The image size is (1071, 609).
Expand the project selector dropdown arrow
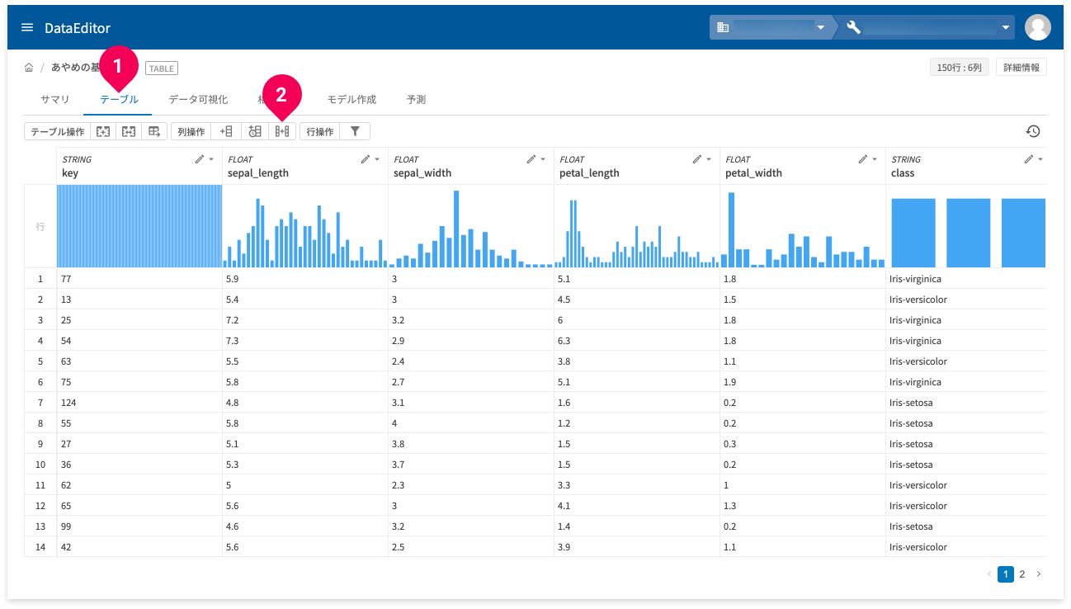tap(1006, 28)
